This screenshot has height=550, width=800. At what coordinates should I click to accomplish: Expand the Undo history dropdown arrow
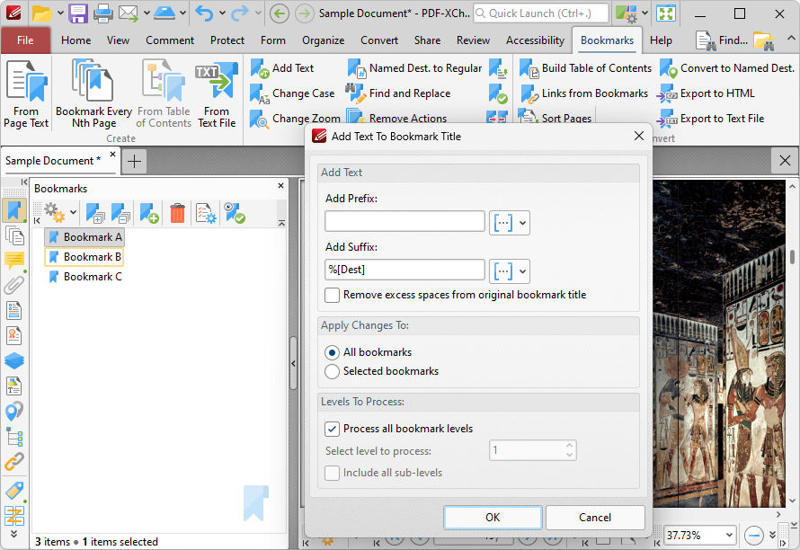(222, 13)
